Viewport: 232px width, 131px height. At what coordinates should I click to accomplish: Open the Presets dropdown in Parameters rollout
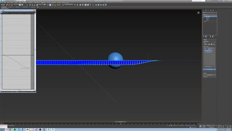pyautogui.click(x=206, y=44)
